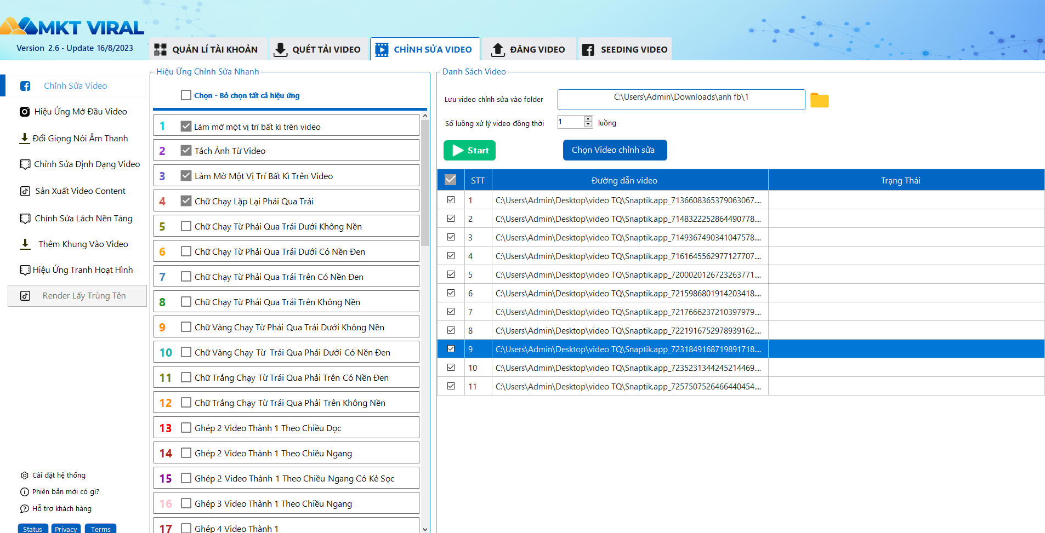Click the Chỉnh Sửa Lách Nền Tảng icon
The image size is (1045, 533).
click(x=25, y=219)
